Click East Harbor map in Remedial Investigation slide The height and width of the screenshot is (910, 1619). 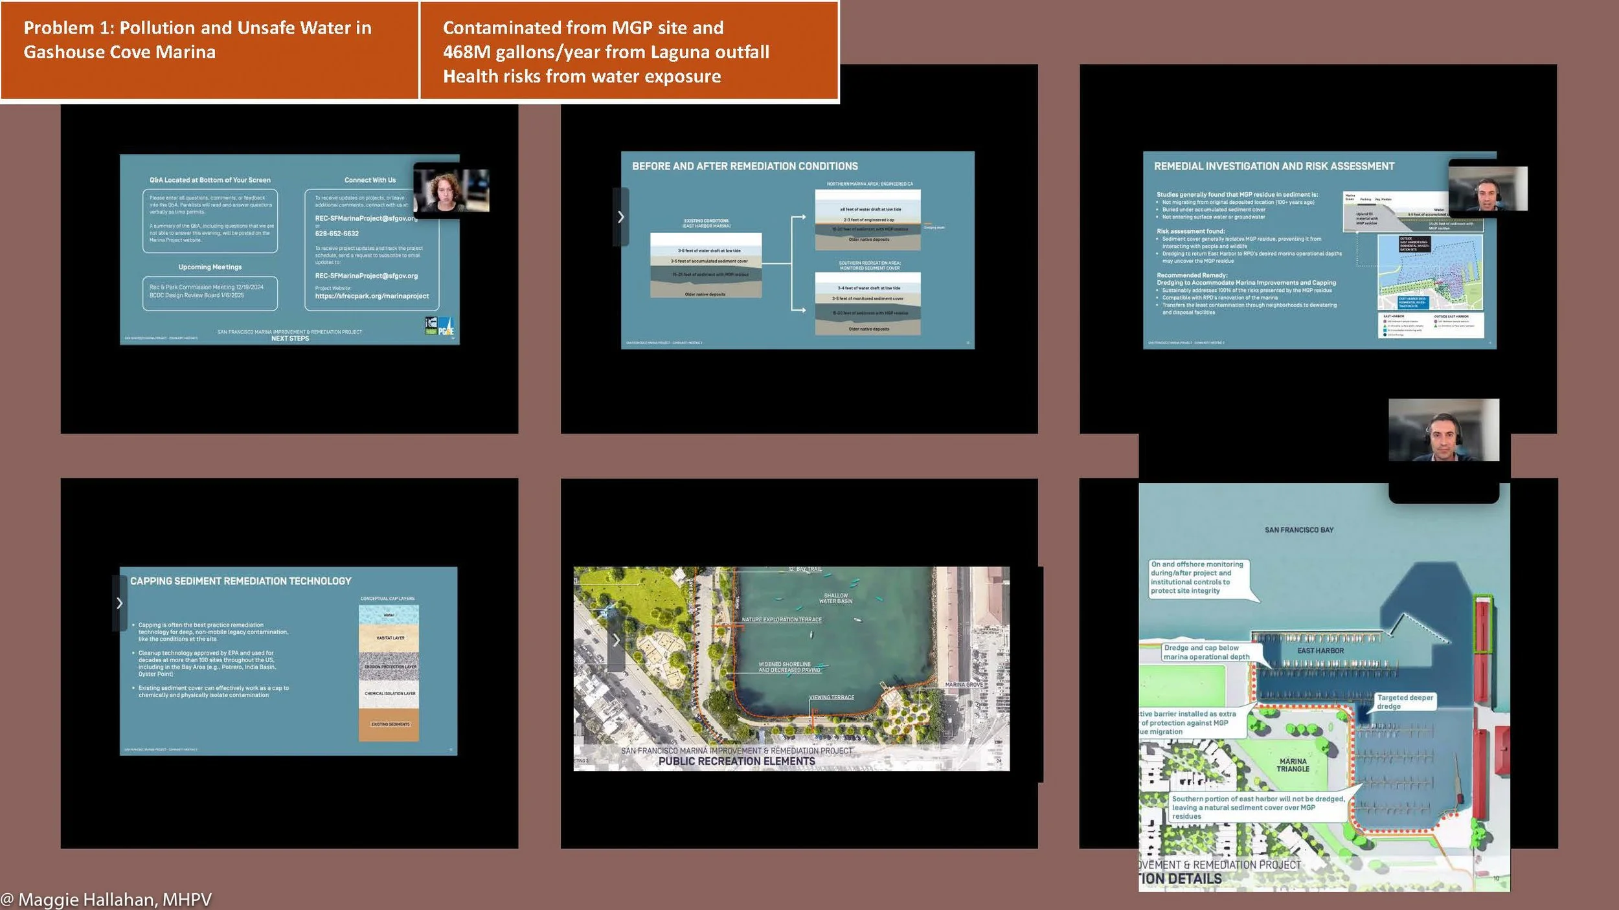[1429, 272]
